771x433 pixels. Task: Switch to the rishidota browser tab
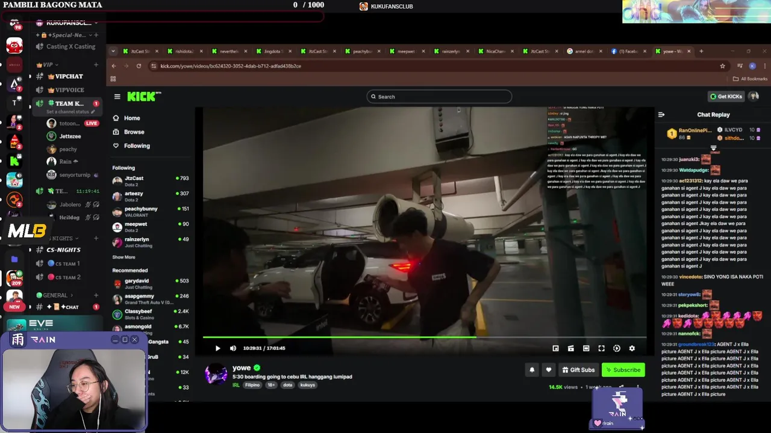tap(185, 51)
